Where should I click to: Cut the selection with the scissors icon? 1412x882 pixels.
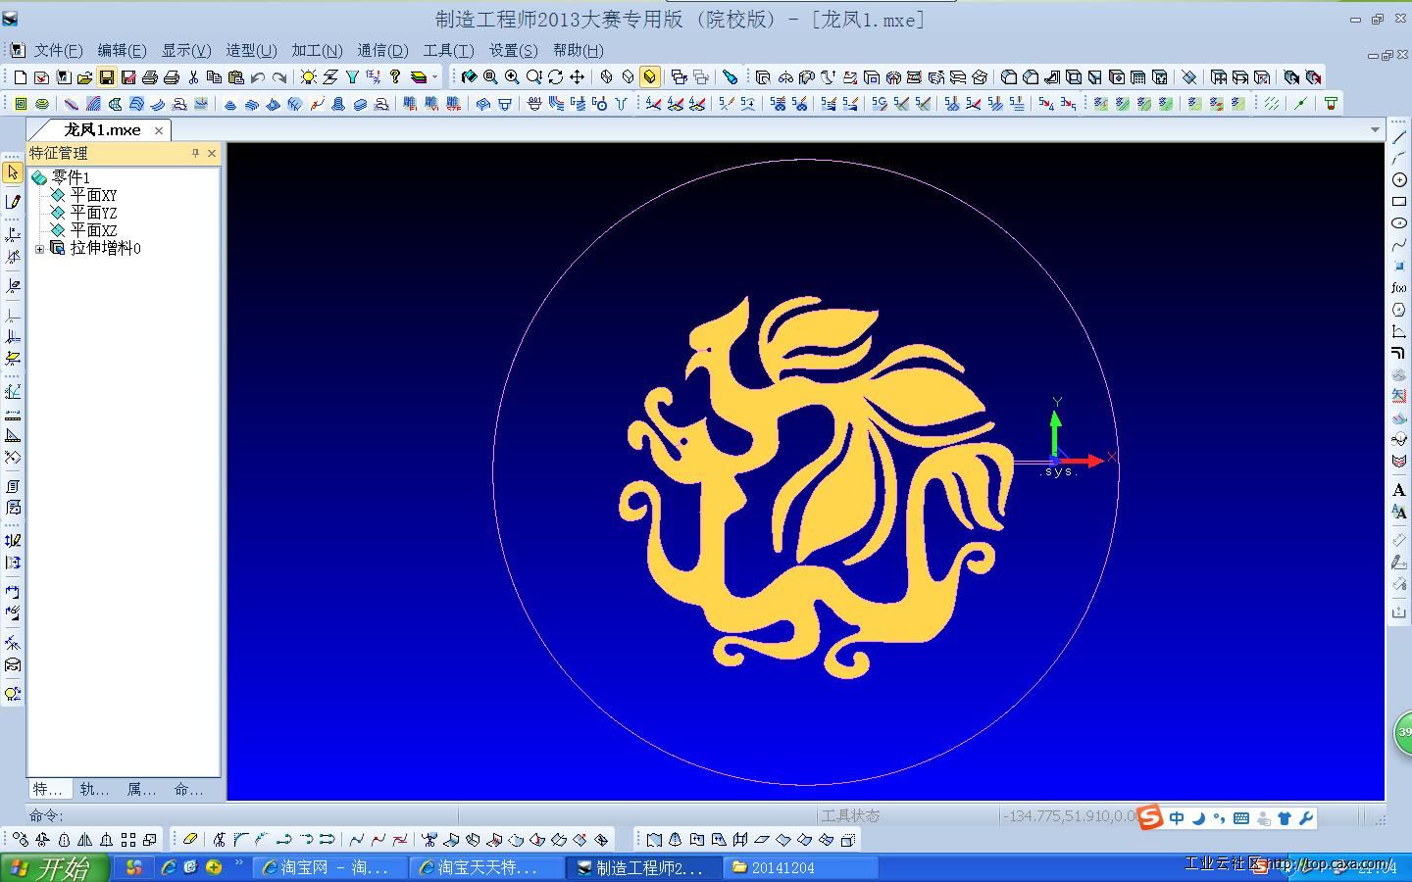193,76
